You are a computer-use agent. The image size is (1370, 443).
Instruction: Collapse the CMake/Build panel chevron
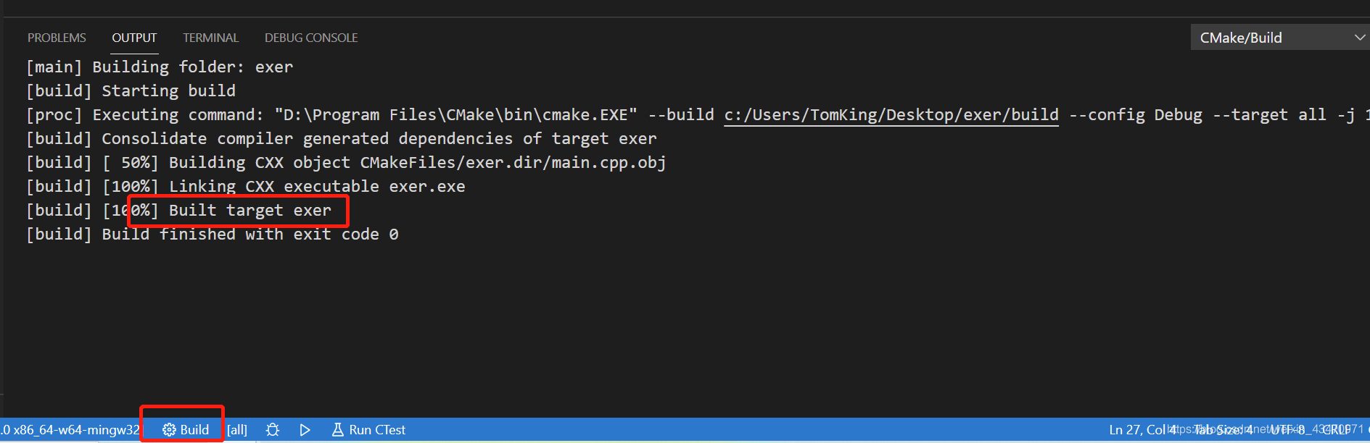1358,37
